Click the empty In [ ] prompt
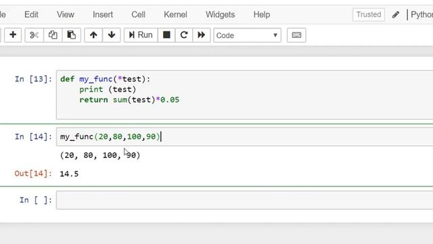The image size is (433, 244). point(36,200)
